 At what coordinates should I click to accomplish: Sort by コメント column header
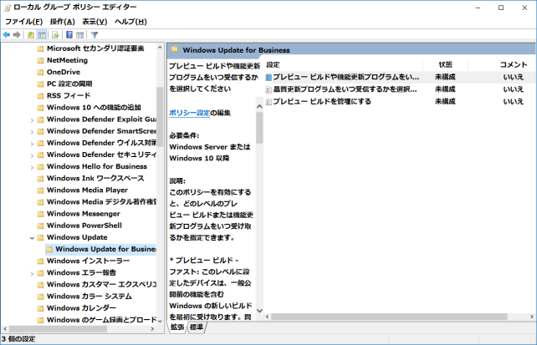pyautogui.click(x=502, y=64)
